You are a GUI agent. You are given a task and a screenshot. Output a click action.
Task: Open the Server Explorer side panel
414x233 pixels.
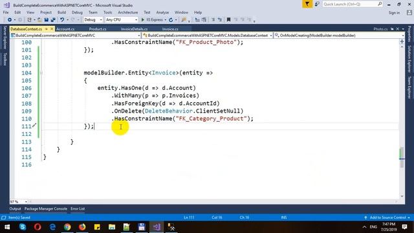[5, 38]
